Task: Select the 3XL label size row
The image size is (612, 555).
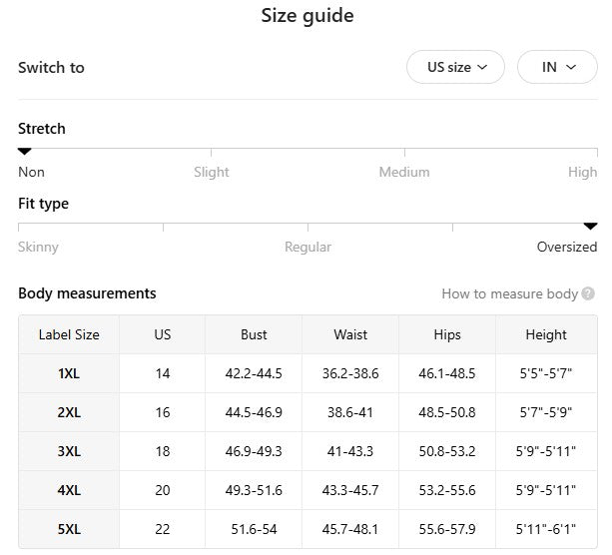Action: (x=69, y=452)
